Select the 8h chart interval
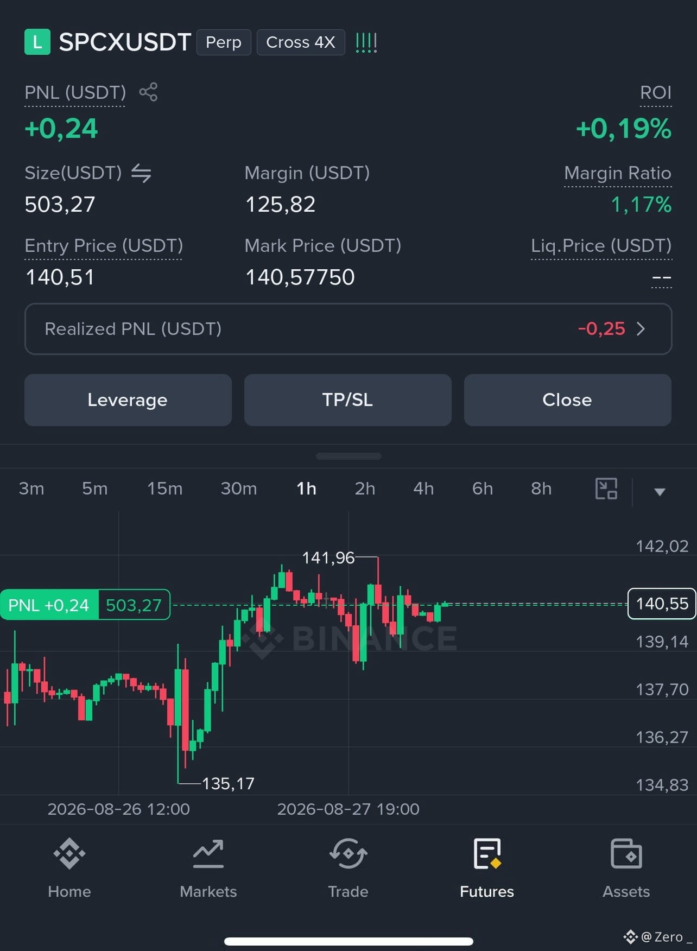Screen dimensions: 697x951 point(541,489)
